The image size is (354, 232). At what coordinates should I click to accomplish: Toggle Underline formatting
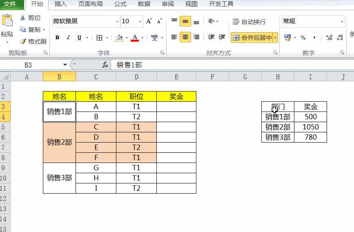[79, 38]
